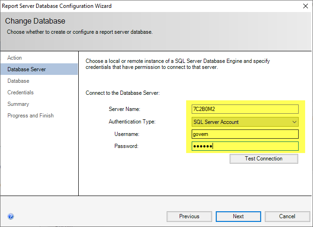Screen dimensions: 313x227
Task: Click the wizard window title bar text
Action: pyautogui.click(x=57, y=6)
